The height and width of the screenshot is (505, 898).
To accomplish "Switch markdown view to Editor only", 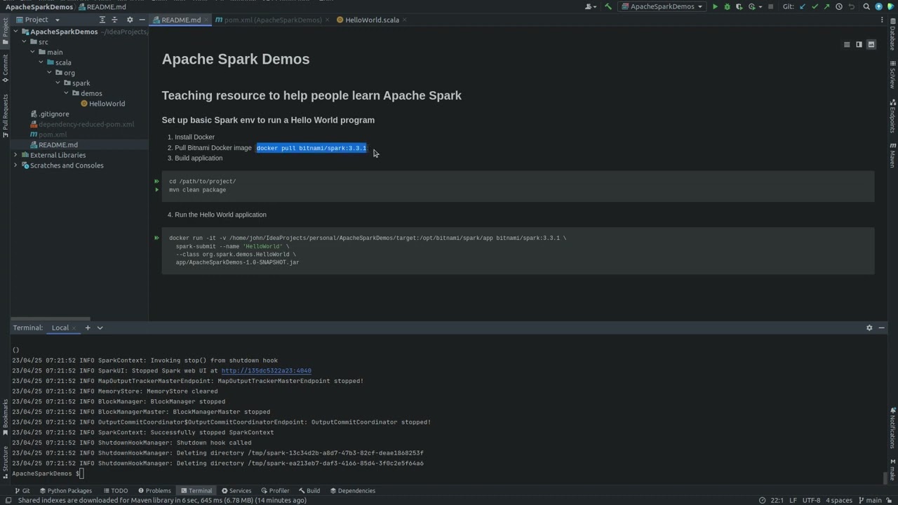I will click(x=847, y=44).
